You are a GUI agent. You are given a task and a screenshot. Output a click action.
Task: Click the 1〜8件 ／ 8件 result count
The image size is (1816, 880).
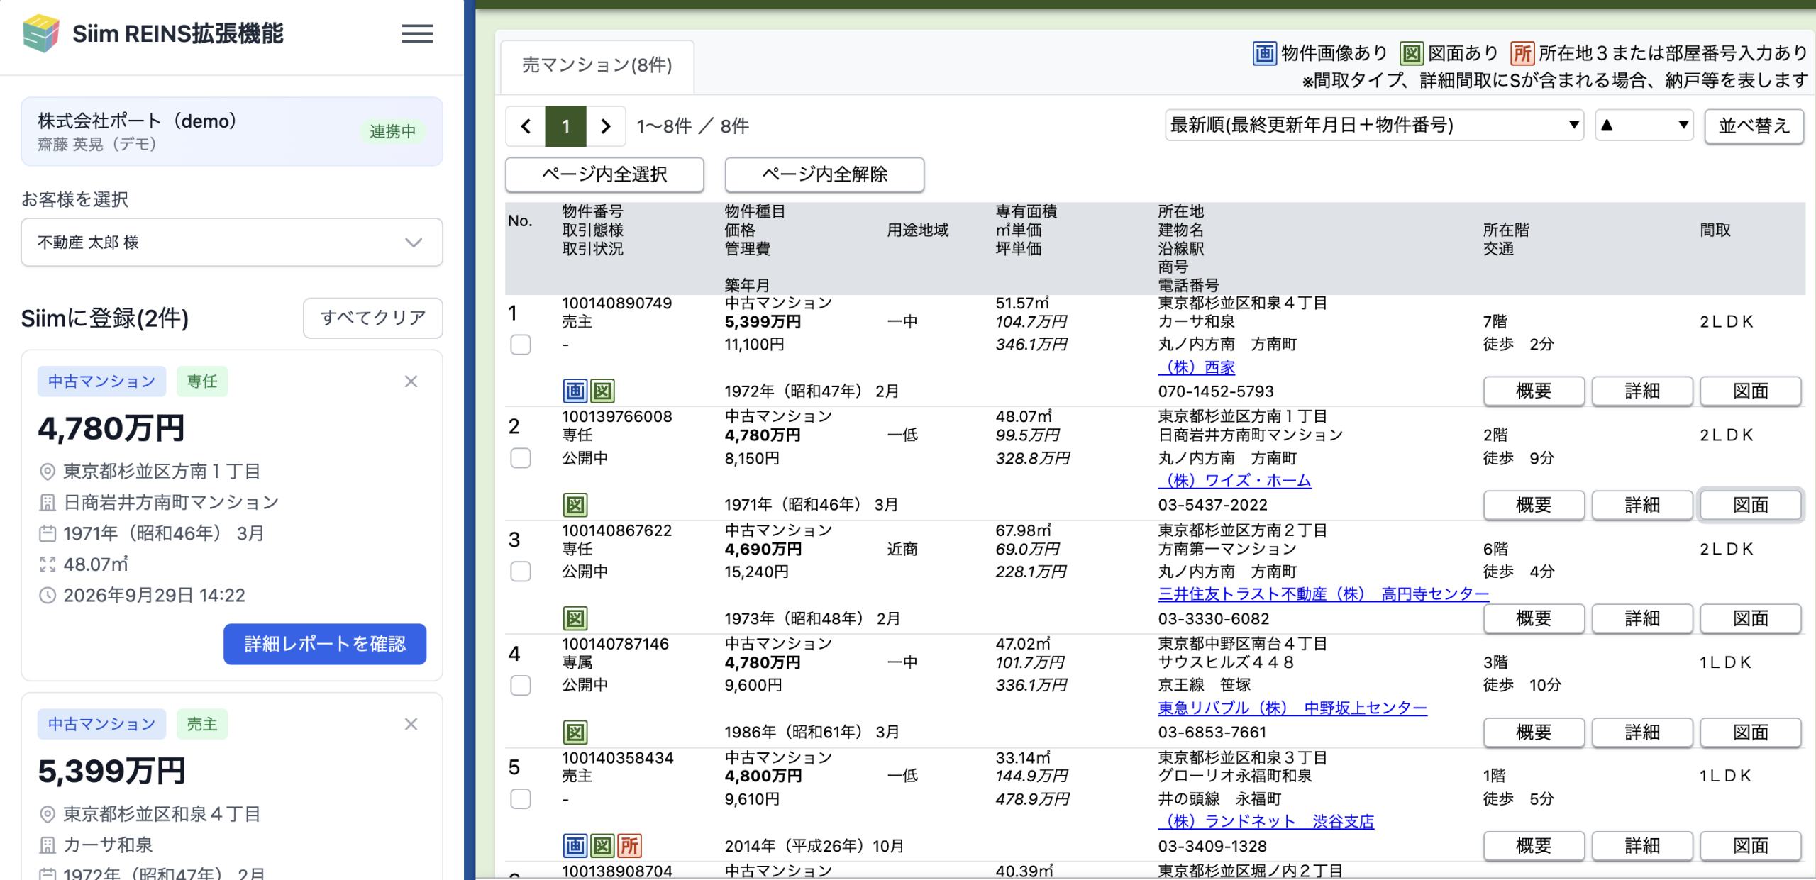[x=692, y=126]
